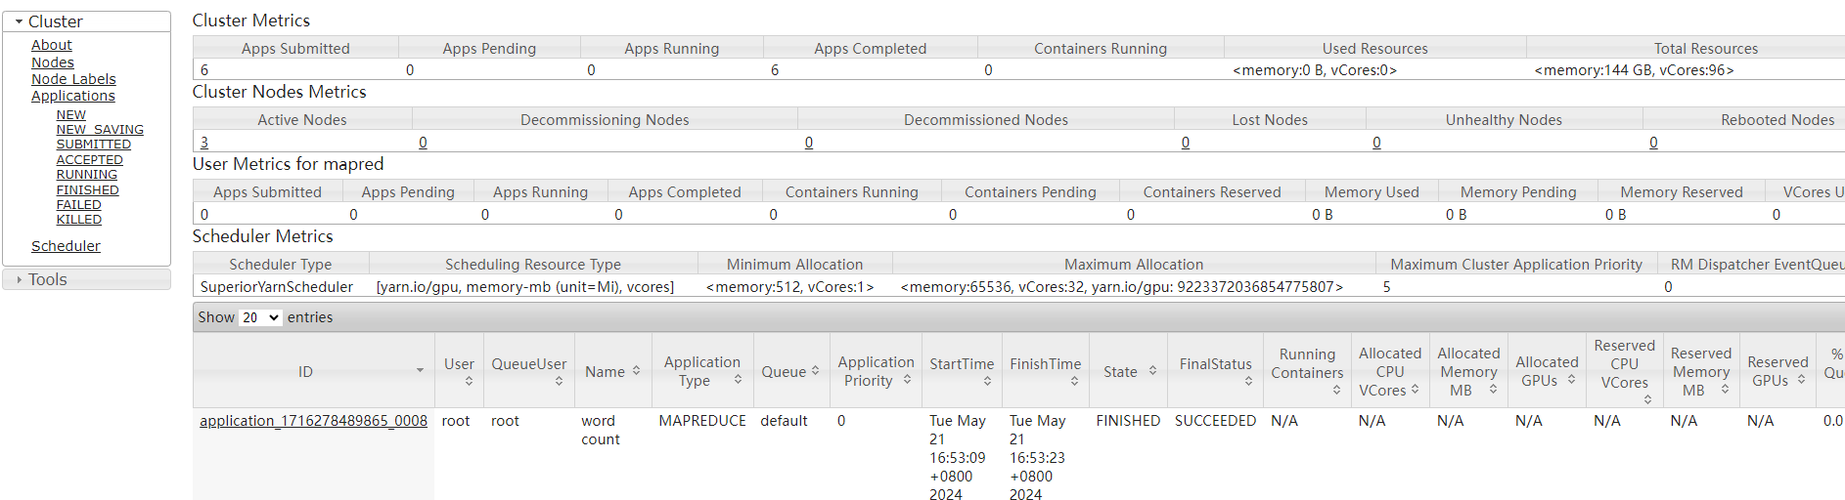Sort table by ID column arrow
Screen dimensions: 1845x500
click(420, 371)
